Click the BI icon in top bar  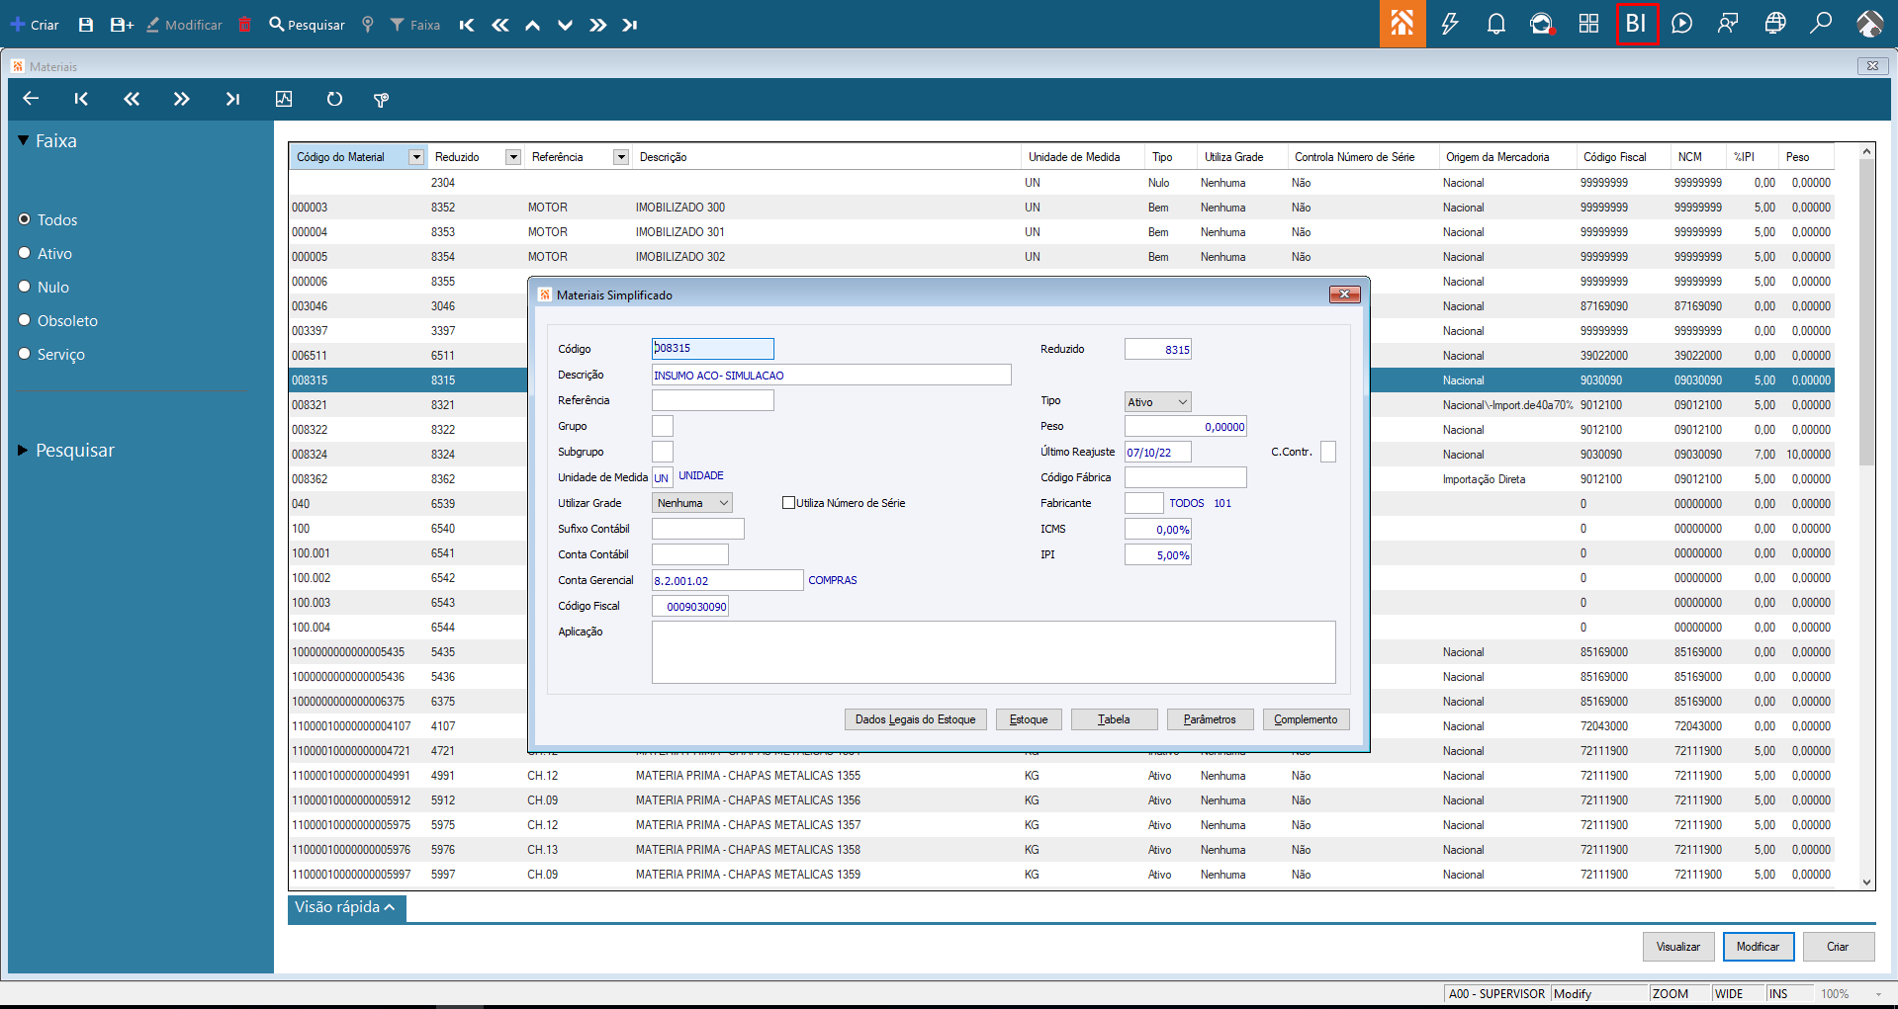(1636, 24)
